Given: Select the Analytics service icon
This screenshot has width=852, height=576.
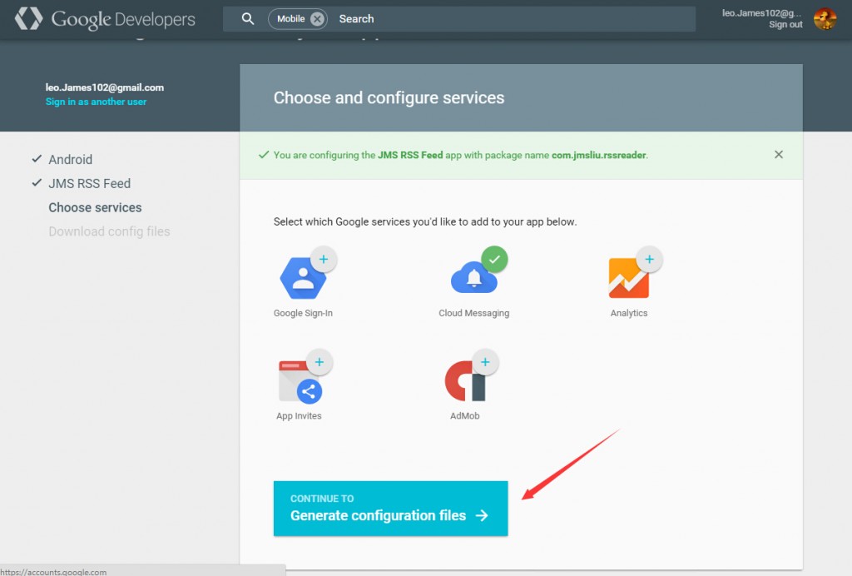Looking at the screenshot, I should click(x=628, y=279).
